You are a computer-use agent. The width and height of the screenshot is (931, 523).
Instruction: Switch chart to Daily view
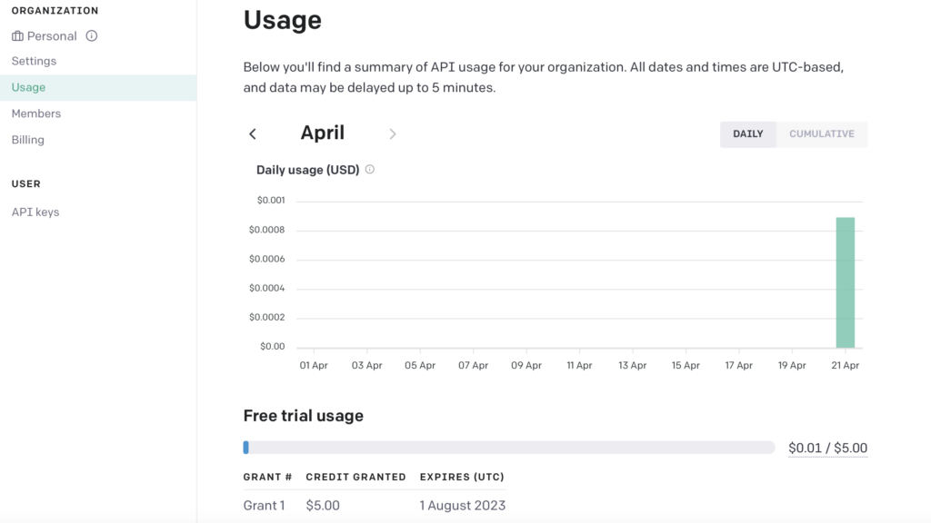(747, 134)
